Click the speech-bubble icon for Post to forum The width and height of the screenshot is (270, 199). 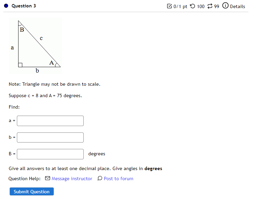(x=100, y=178)
